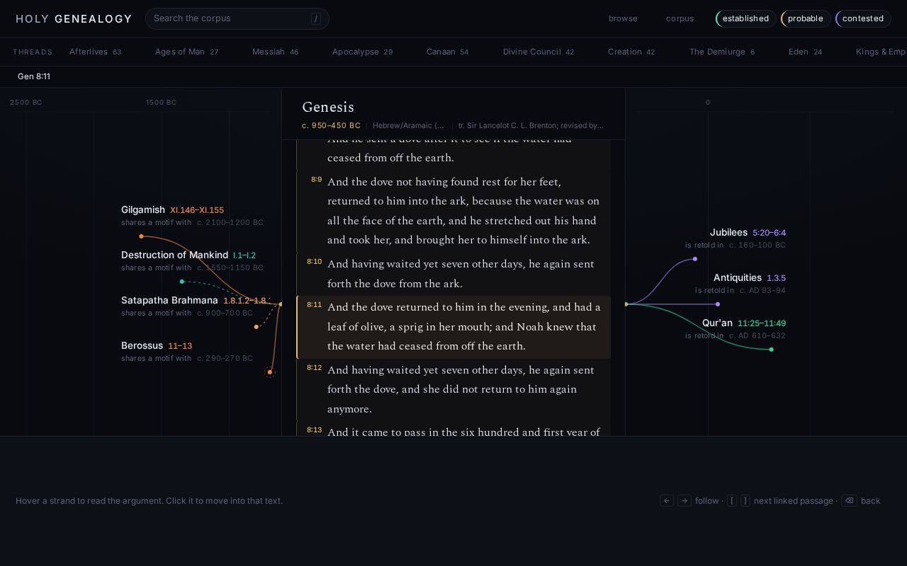Click the Gilgamesh strand endpoint dot
Image resolution: width=907 pixels, height=566 pixels.
[142, 236]
